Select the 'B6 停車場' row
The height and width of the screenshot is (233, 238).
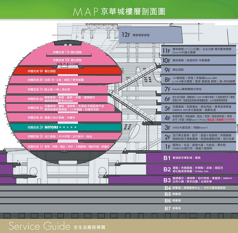(x=119, y=201)
